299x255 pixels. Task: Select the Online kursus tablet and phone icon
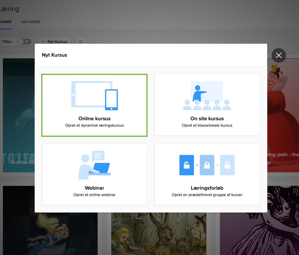coord(94,96)
